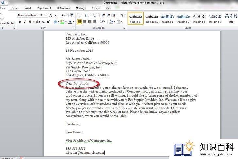This screenshot has height=159, width=238.
Task: Decrease paragraph indent
Action: tap(103, 15)
